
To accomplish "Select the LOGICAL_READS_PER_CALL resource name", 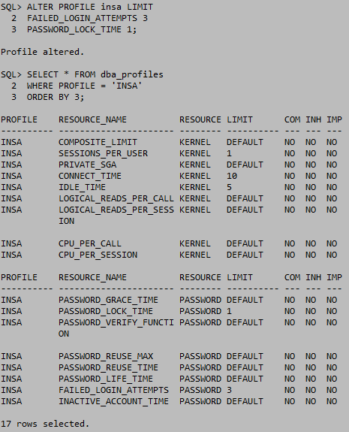I will click(116, 198).
